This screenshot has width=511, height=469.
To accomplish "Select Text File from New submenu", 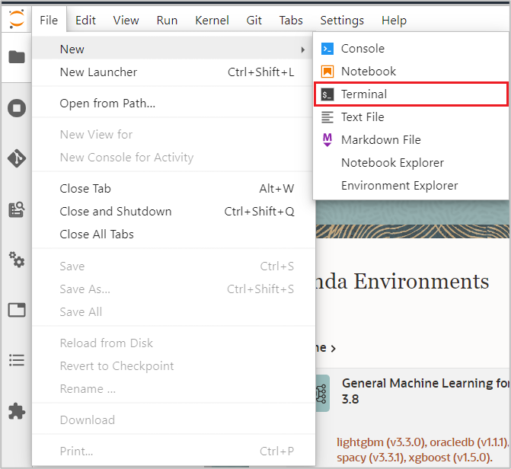I will [x=362, y=117].
